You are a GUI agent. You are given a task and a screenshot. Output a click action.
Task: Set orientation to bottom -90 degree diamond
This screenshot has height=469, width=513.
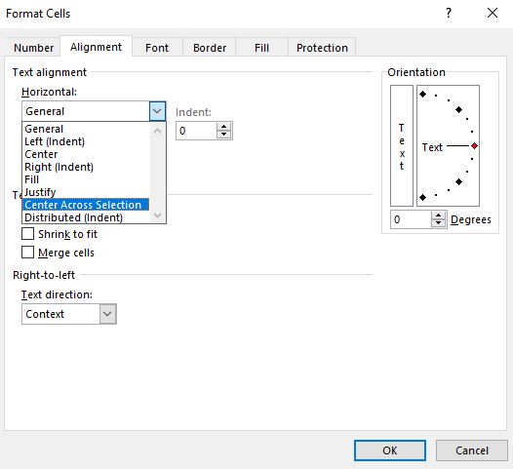422,197
